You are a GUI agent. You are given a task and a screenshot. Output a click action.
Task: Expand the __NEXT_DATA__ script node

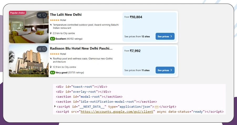coord(55,106)
